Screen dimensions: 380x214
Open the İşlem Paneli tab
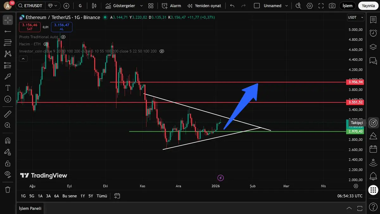click(30, 208)
